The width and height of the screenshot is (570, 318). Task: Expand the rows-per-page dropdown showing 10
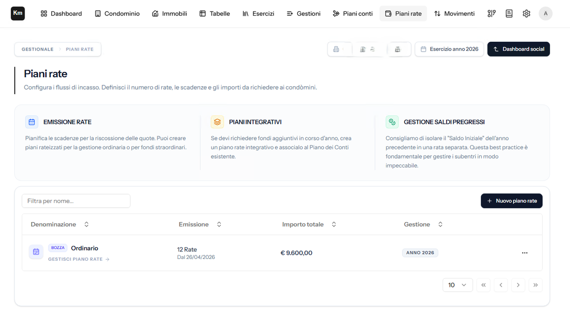[458, 285]
